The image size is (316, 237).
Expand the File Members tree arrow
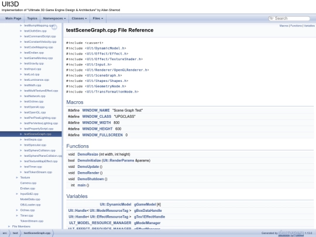9,226
